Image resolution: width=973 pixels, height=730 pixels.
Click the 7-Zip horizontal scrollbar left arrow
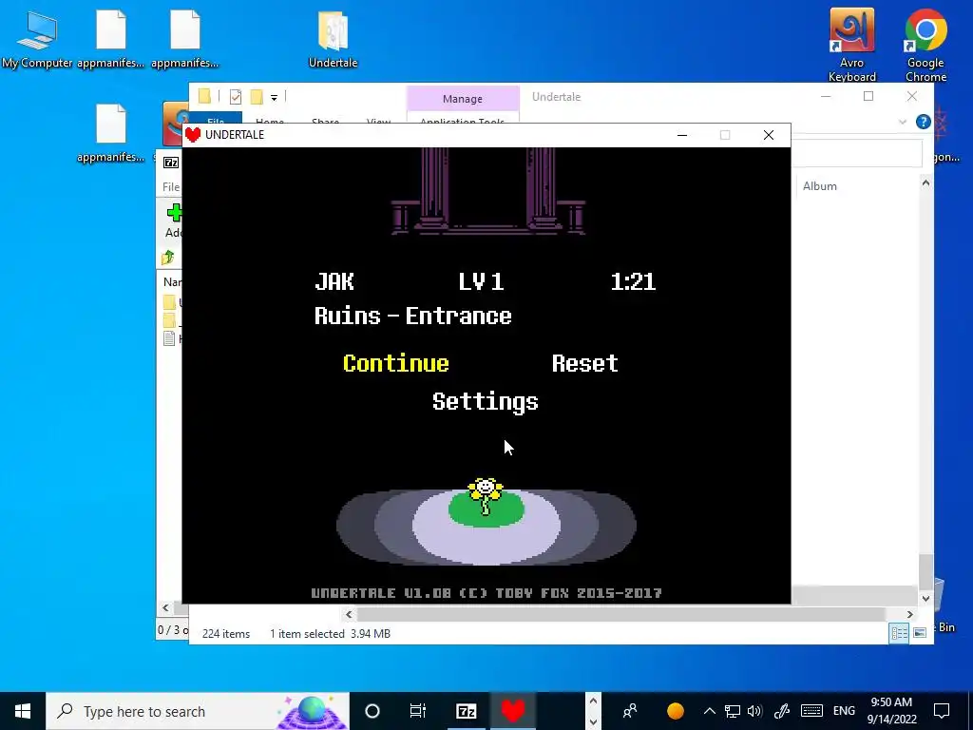tap(165, 607)
